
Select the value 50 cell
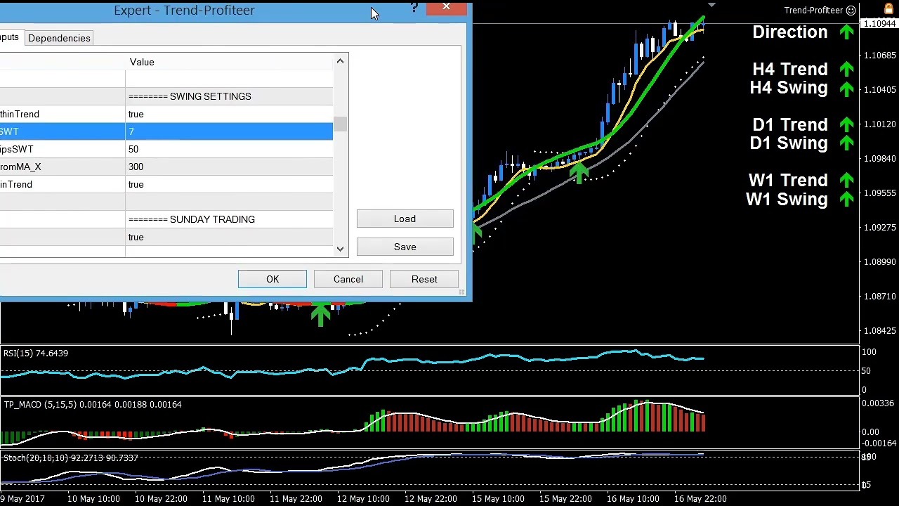pyautogui.click(x=229, y=149)
